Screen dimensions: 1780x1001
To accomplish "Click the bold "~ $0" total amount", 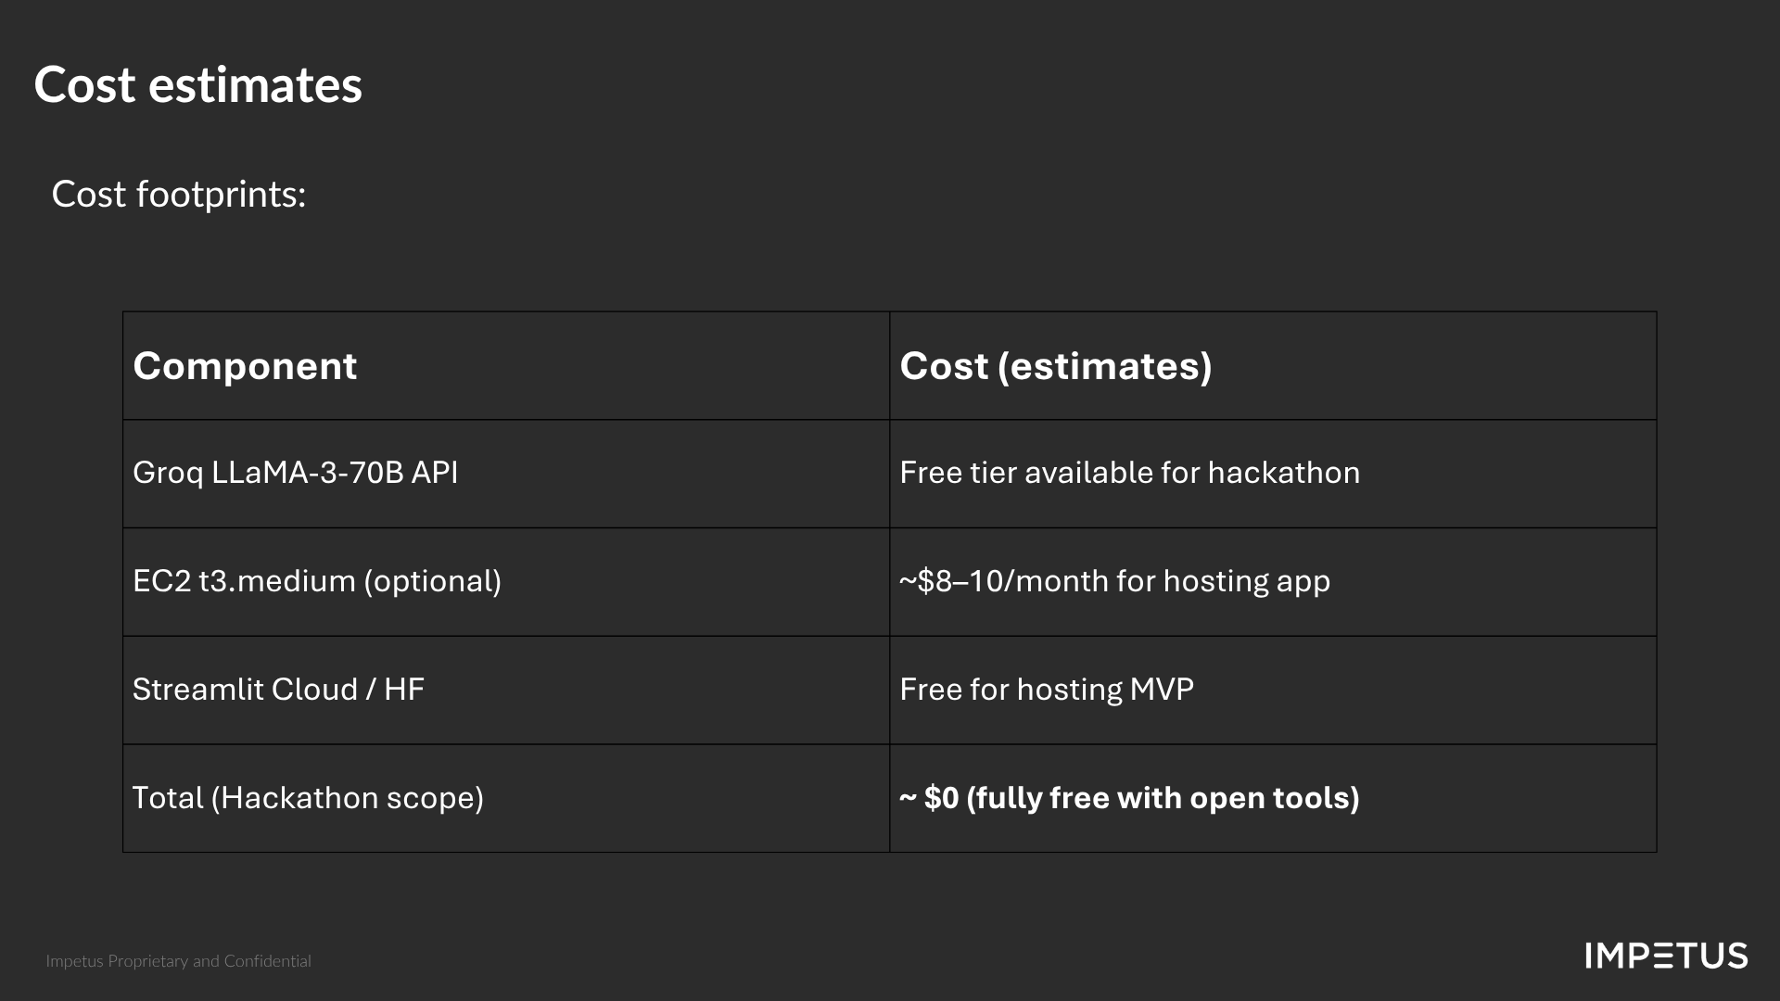I will pyautogui.click(x=928, y=798).
